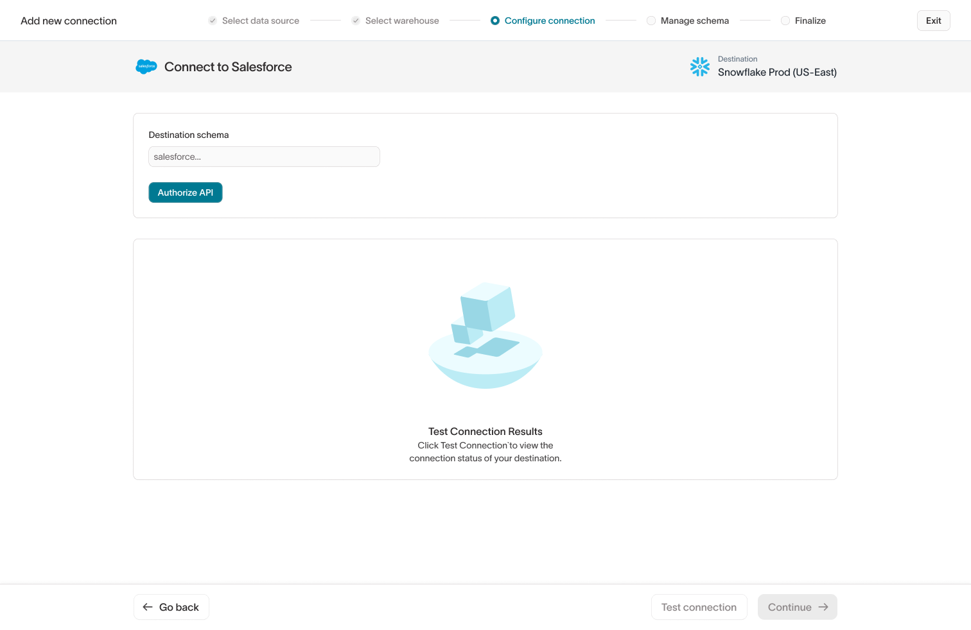The image size is (971, 630).
Task: Click the Snowflake destination logo icon
Action: (699, 67)
